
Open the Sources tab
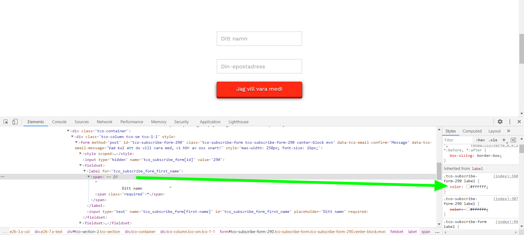pos(82,122)
